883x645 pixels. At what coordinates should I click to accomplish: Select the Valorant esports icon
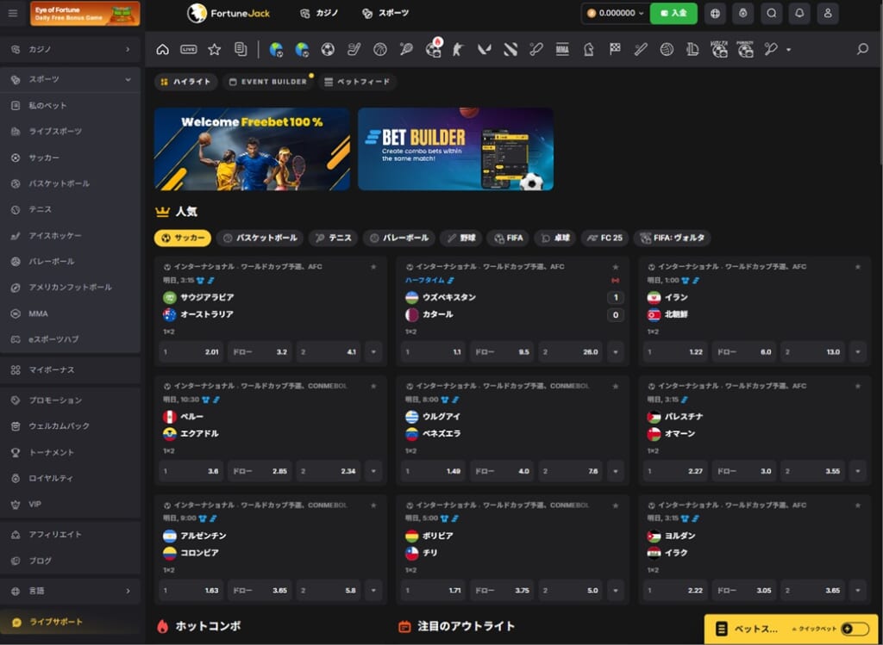click(485, 49)
